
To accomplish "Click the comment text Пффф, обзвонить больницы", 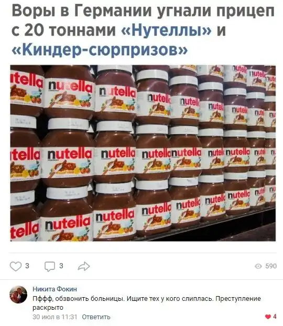I will 79,299.
